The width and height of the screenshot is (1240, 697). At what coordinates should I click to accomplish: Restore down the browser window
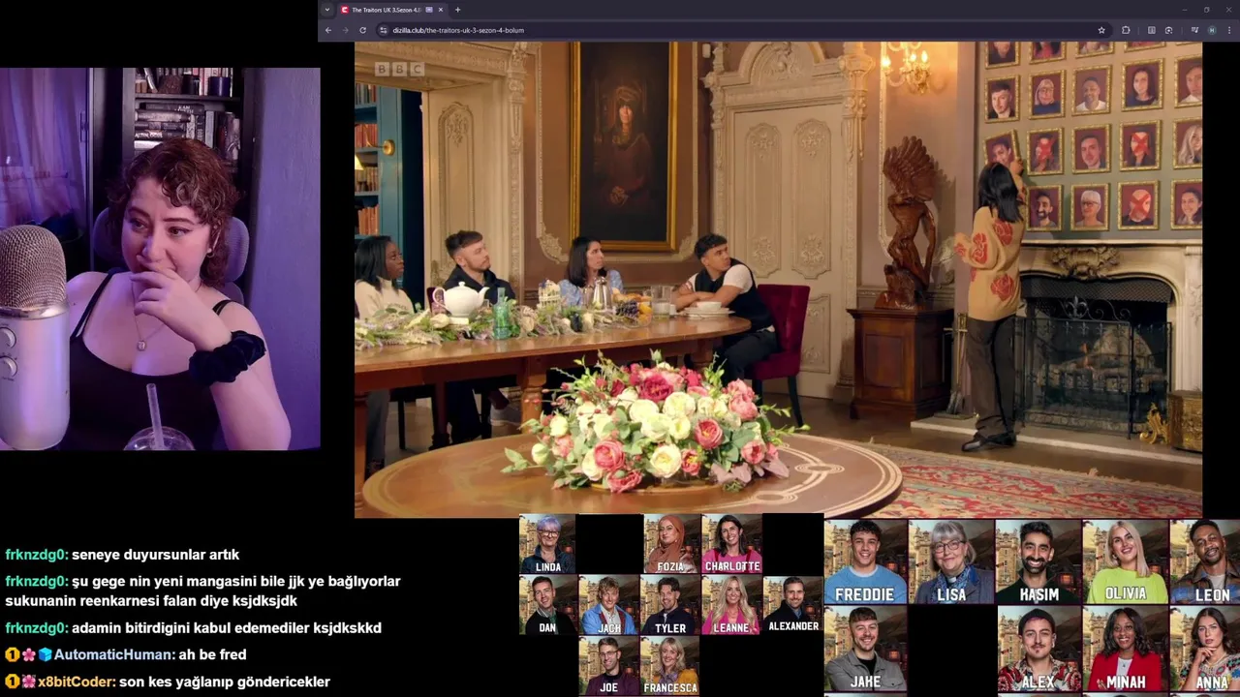click(x=1206, y=10)
